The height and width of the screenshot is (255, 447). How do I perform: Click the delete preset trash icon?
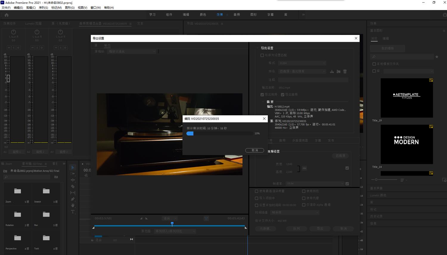(x=345, y=71)
